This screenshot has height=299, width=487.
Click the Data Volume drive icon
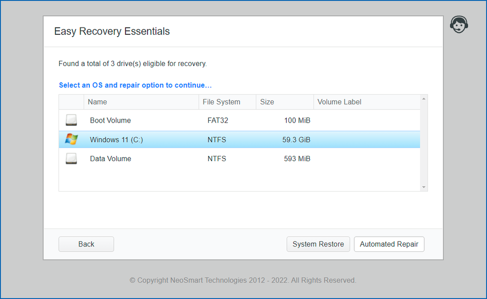[71, 159]
